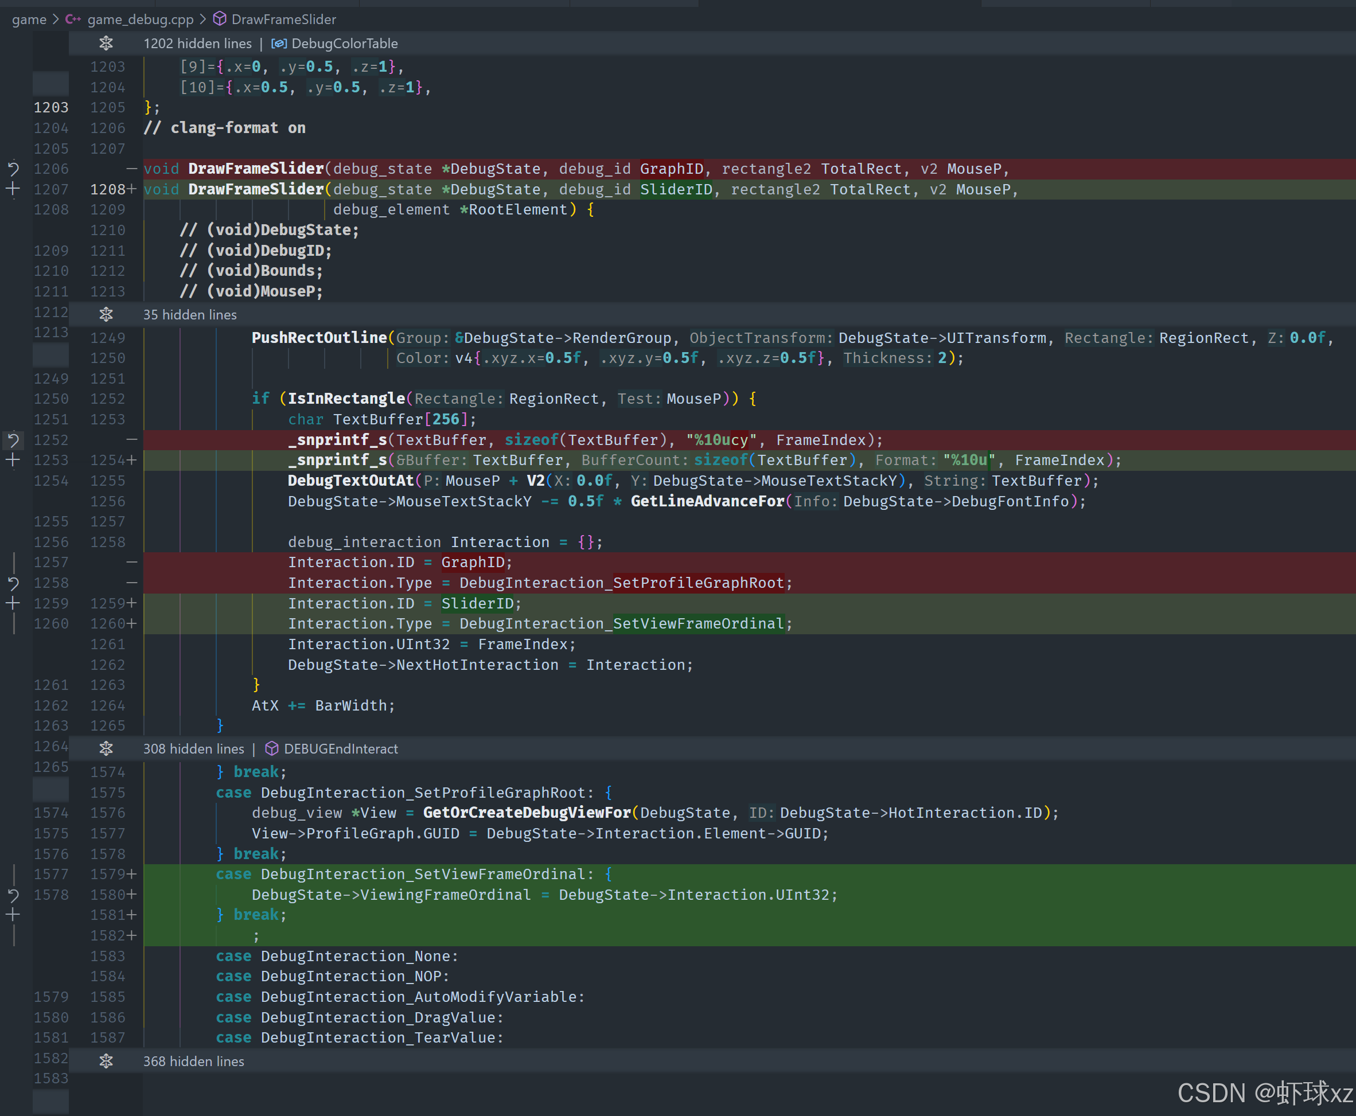Screen dimensions: 1356x1116
Task: Revert the _snprintf_s change at line 1252
Action: 13,440
